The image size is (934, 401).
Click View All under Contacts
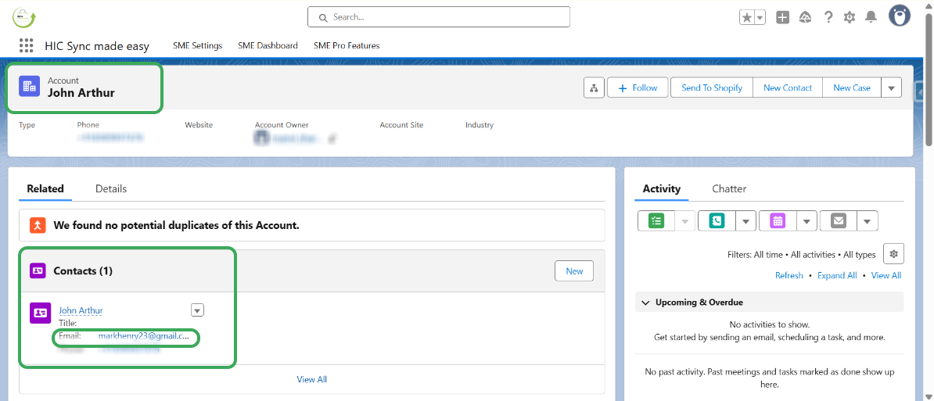coord(311,379)
